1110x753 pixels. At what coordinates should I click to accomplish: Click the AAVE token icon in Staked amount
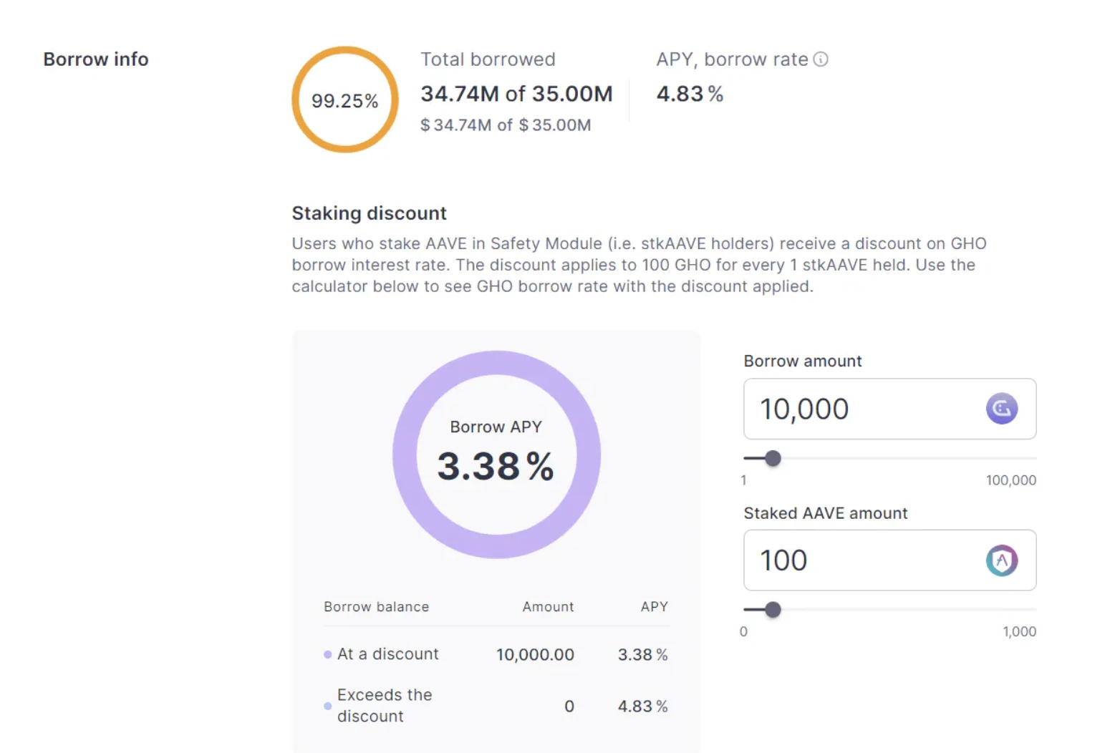1001,560
